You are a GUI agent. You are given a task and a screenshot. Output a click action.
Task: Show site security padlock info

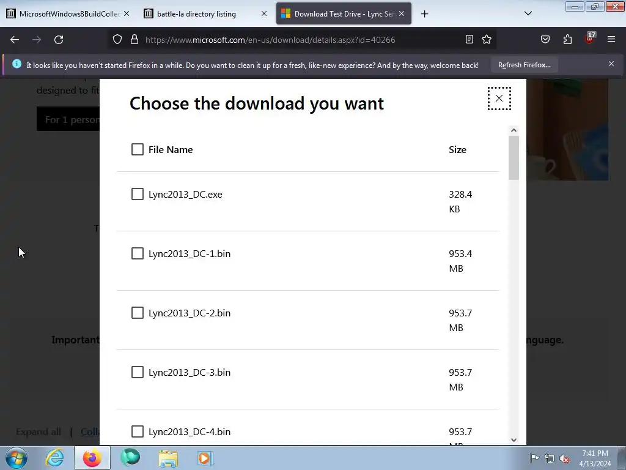pyautogui.click(x=134, y=40)
